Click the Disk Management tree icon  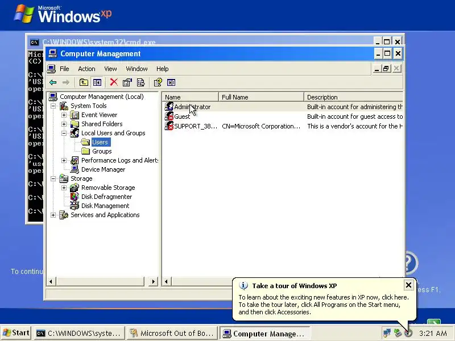click(75, 206)
